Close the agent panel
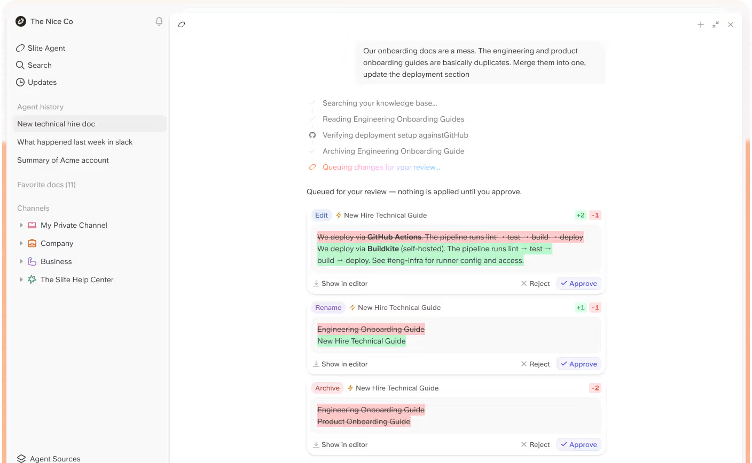This screenshot has height=463, width=752. [x=731, y=25]
